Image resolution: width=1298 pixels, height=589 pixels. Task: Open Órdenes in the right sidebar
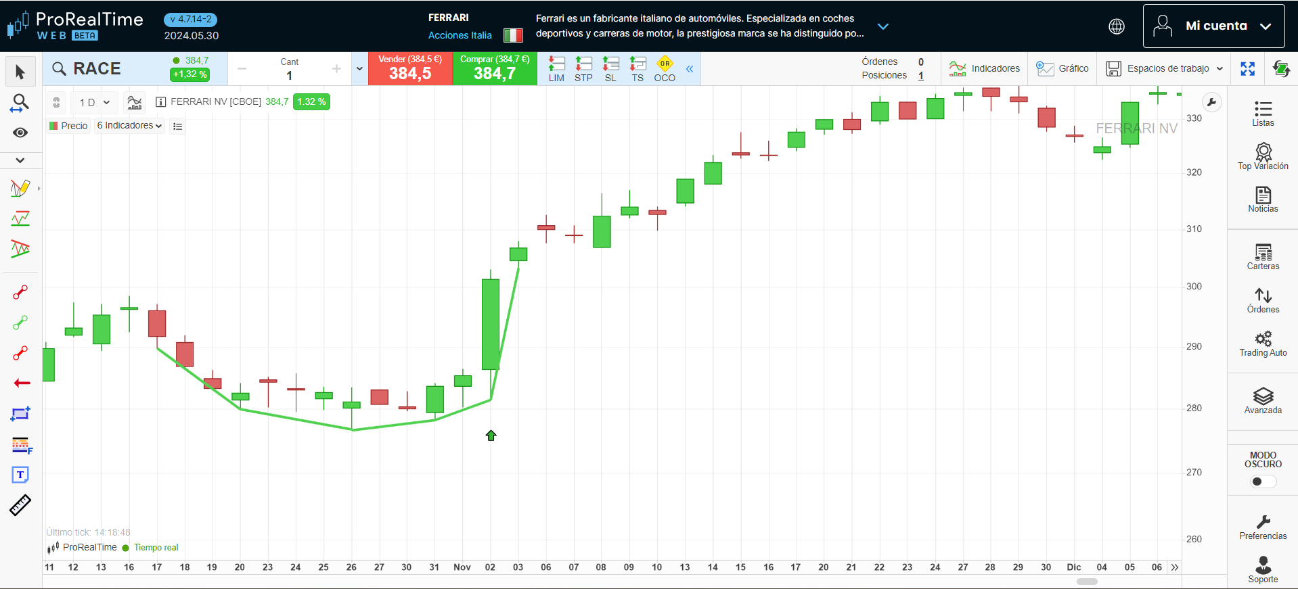coord(1263,300)
